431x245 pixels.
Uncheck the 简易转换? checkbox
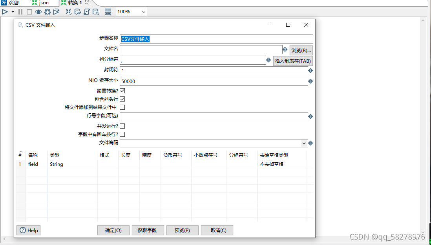click(x=122, y=91)
